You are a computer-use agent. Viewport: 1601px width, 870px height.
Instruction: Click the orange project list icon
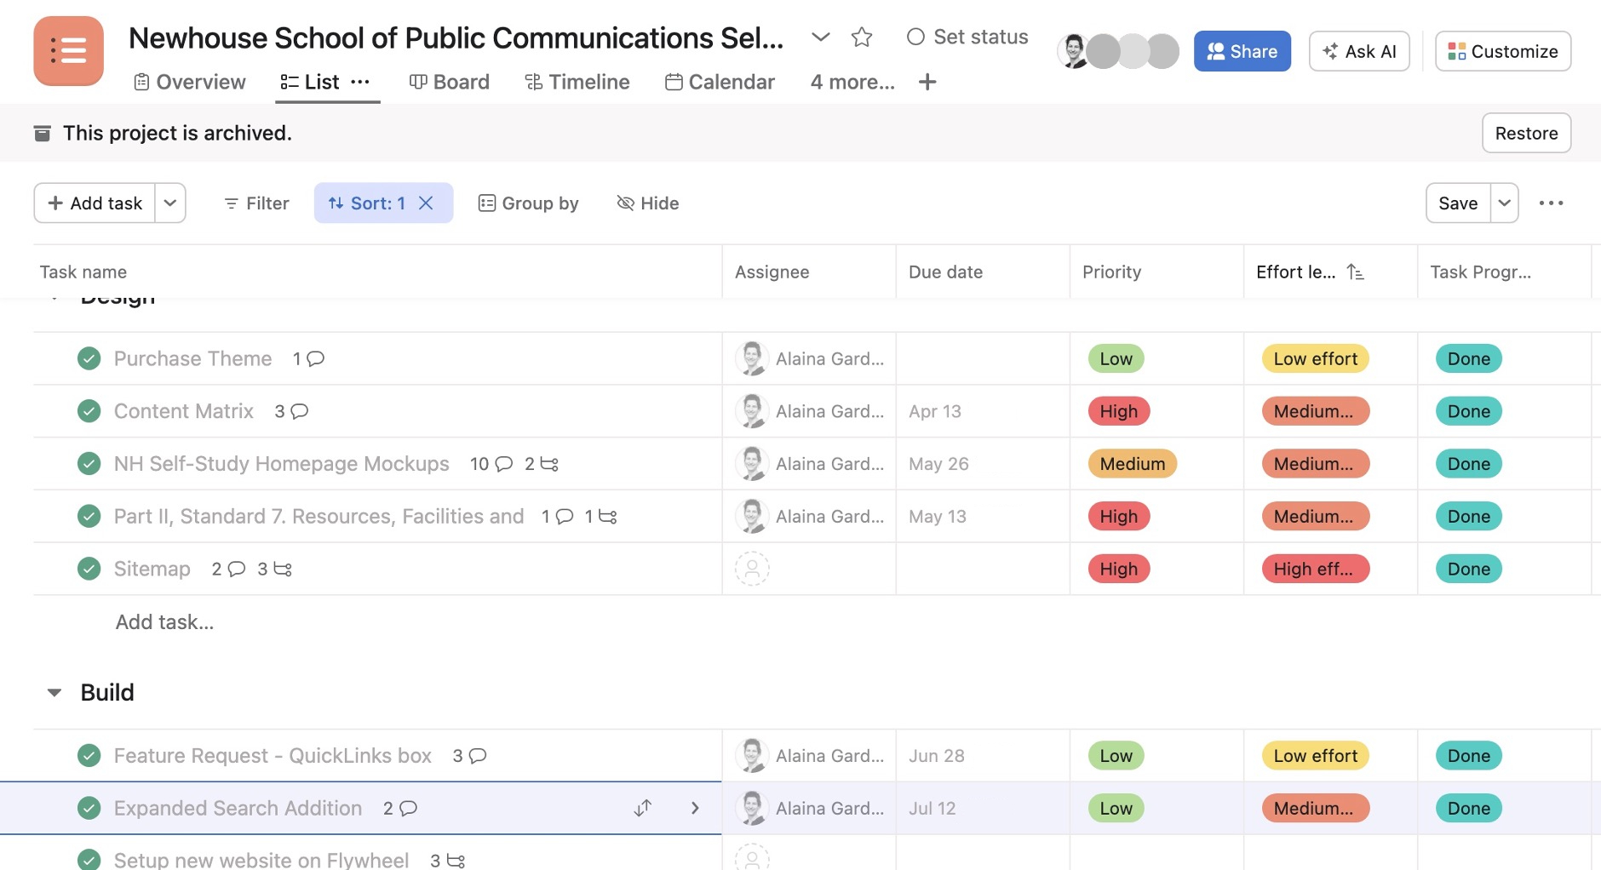pos(68,51)
